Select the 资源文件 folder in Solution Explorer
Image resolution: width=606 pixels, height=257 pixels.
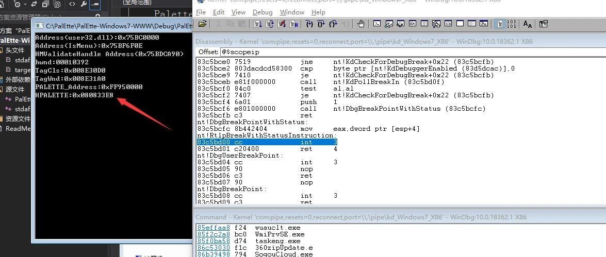[x=18, y=118]
